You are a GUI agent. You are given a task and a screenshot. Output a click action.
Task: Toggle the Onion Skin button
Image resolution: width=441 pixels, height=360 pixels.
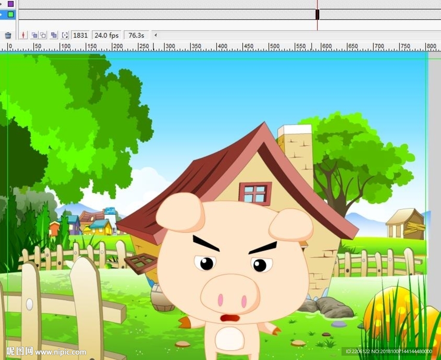coord(34,35)
